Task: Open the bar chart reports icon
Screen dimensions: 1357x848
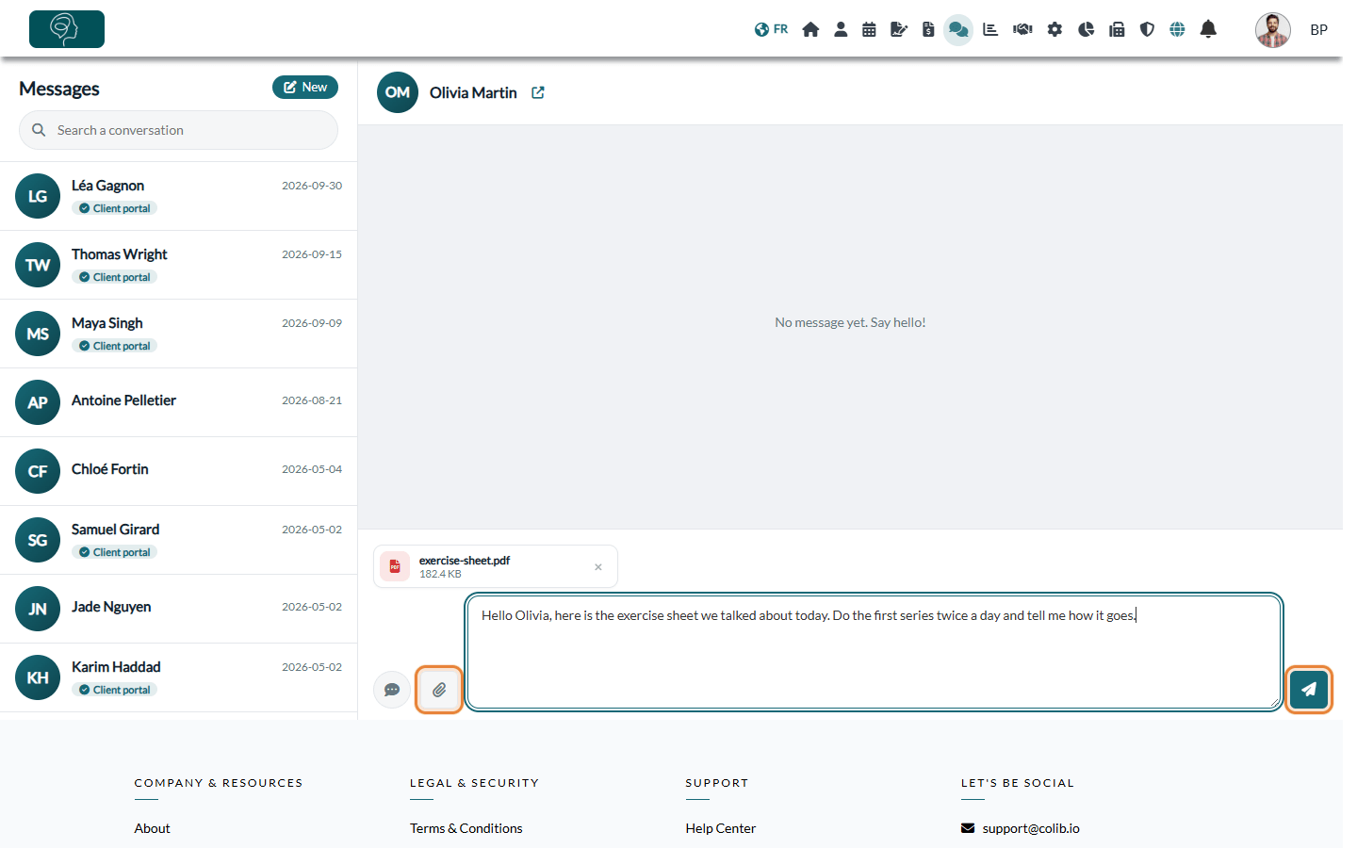Action: 990,29
